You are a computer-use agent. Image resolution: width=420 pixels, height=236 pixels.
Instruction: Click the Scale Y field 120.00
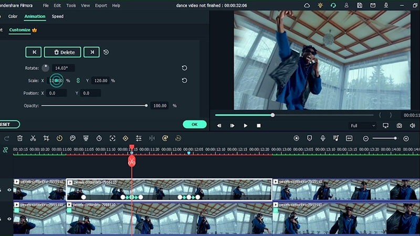(x=100, y=81)
